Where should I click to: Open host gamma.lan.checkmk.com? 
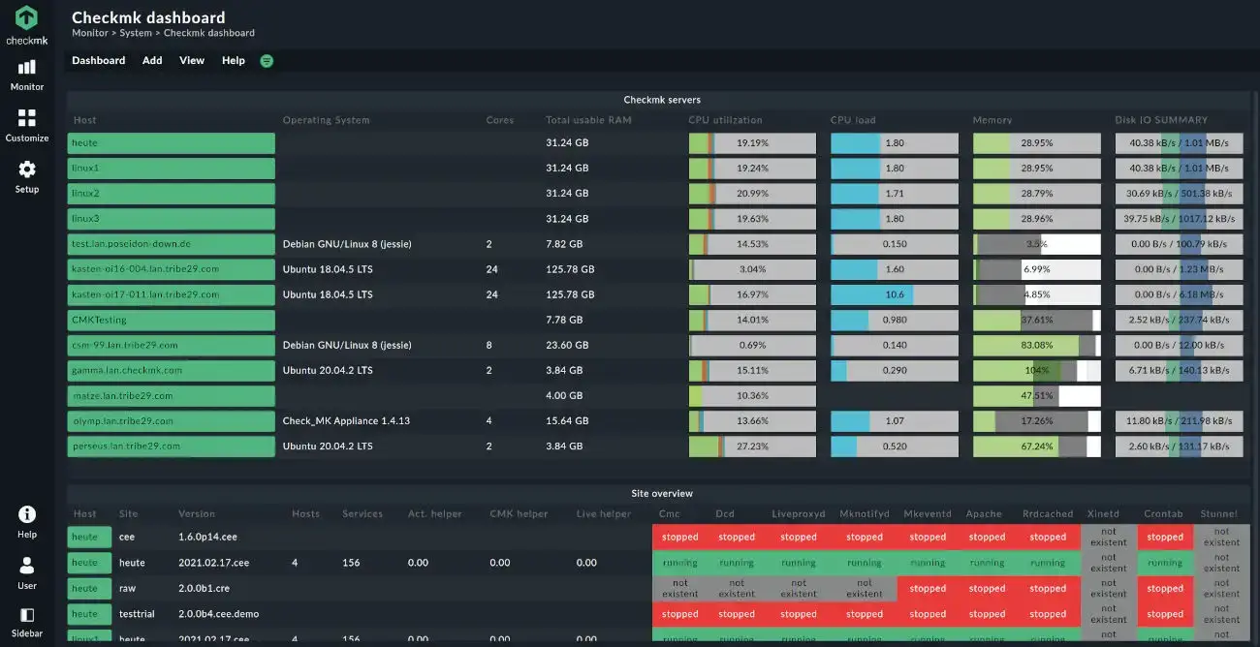[x=127, y=371]
